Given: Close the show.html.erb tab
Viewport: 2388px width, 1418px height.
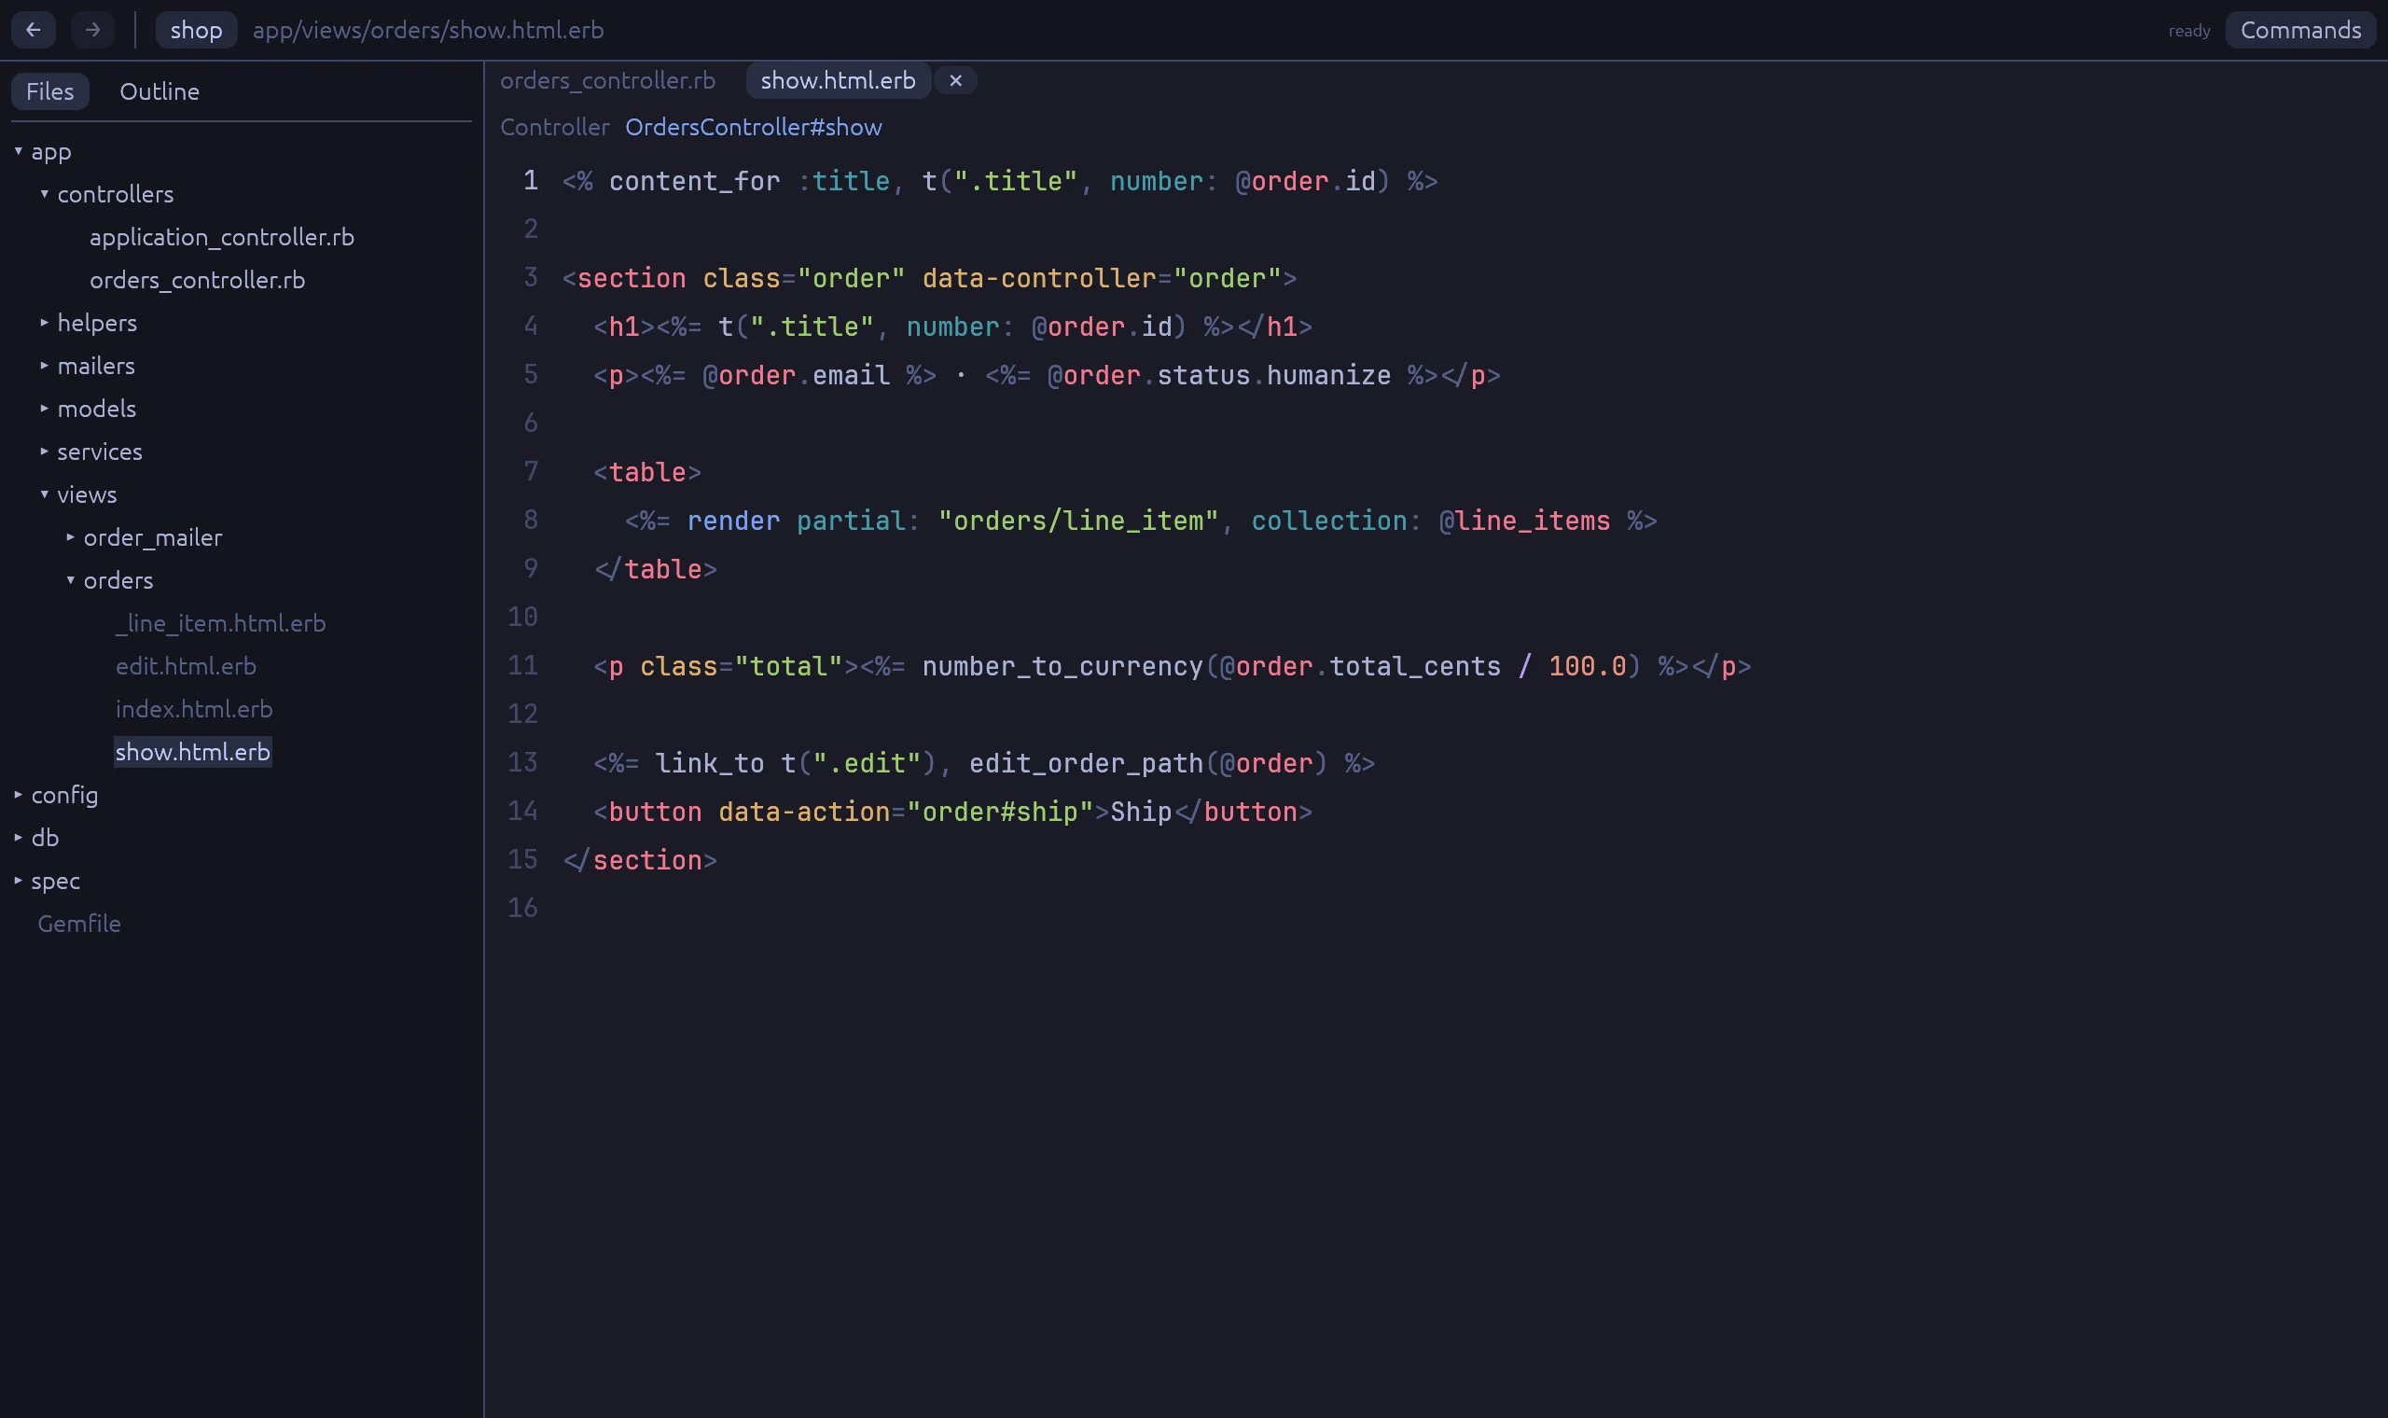Looking at the screenshot, I should pyautogui.click(x=955, y=80).
